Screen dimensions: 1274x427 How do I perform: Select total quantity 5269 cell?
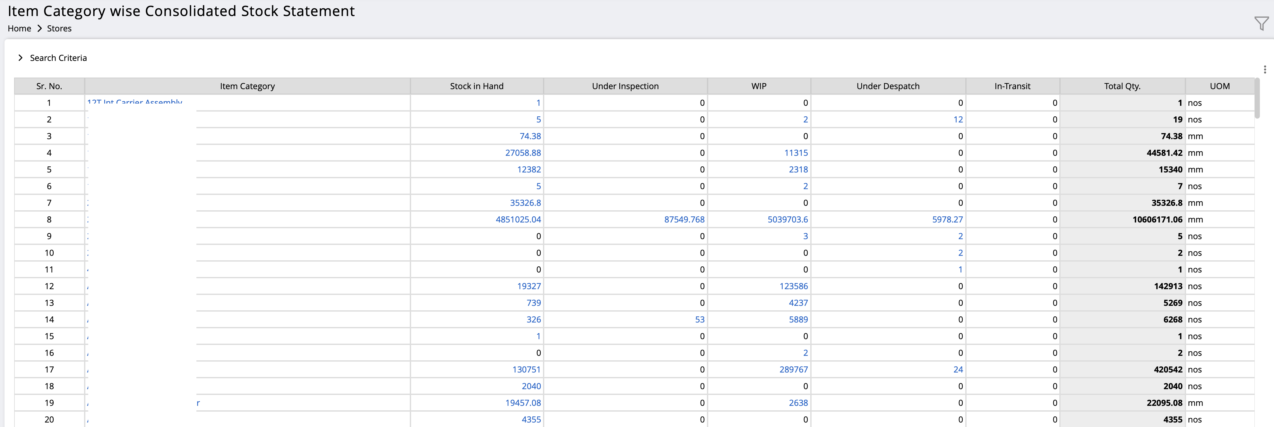[x=1122, y=303]
